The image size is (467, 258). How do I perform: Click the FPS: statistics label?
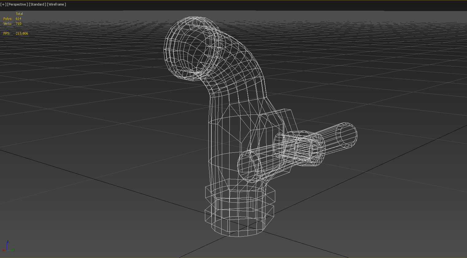6,33
